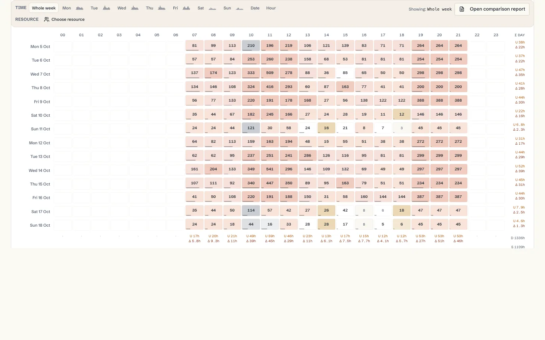Viewport: 545px width, 340px height.
Task: Switch to the Thu time filter
Action: [149, 8]
